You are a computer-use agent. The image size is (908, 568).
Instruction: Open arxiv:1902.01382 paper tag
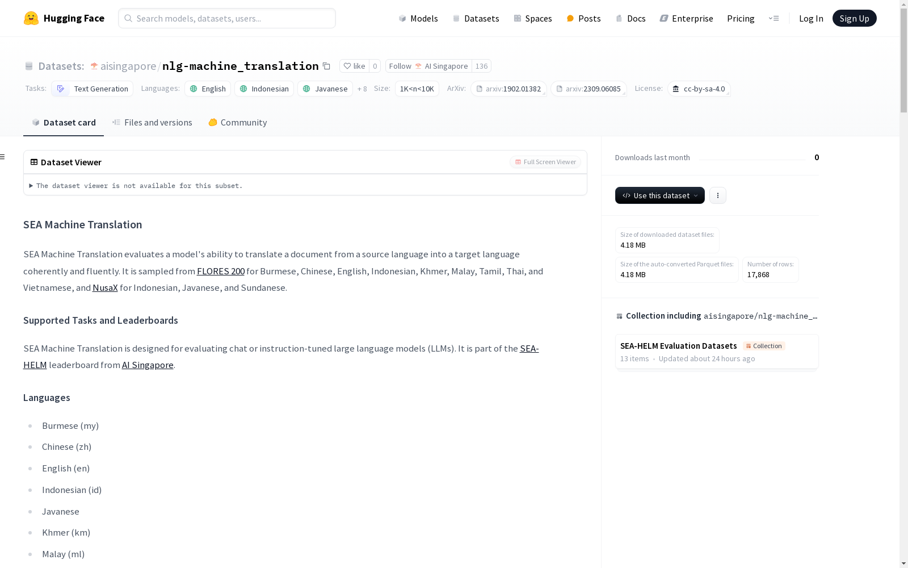coord(508,89)
